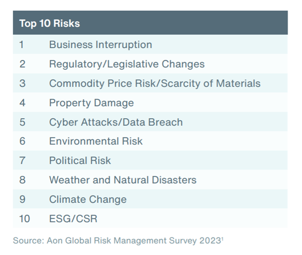The image size is (302, 255).
Task: Click rank number 9 in the table
Action: [22, 199]
